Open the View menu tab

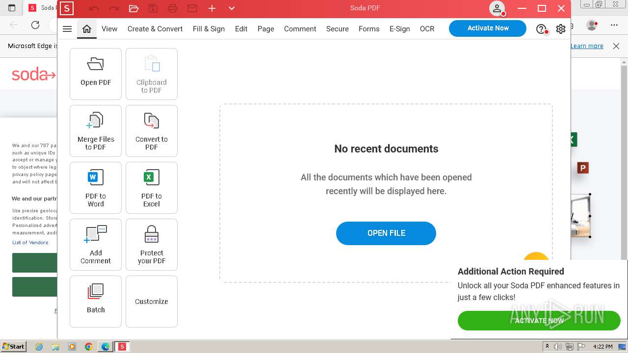(109, 29)
